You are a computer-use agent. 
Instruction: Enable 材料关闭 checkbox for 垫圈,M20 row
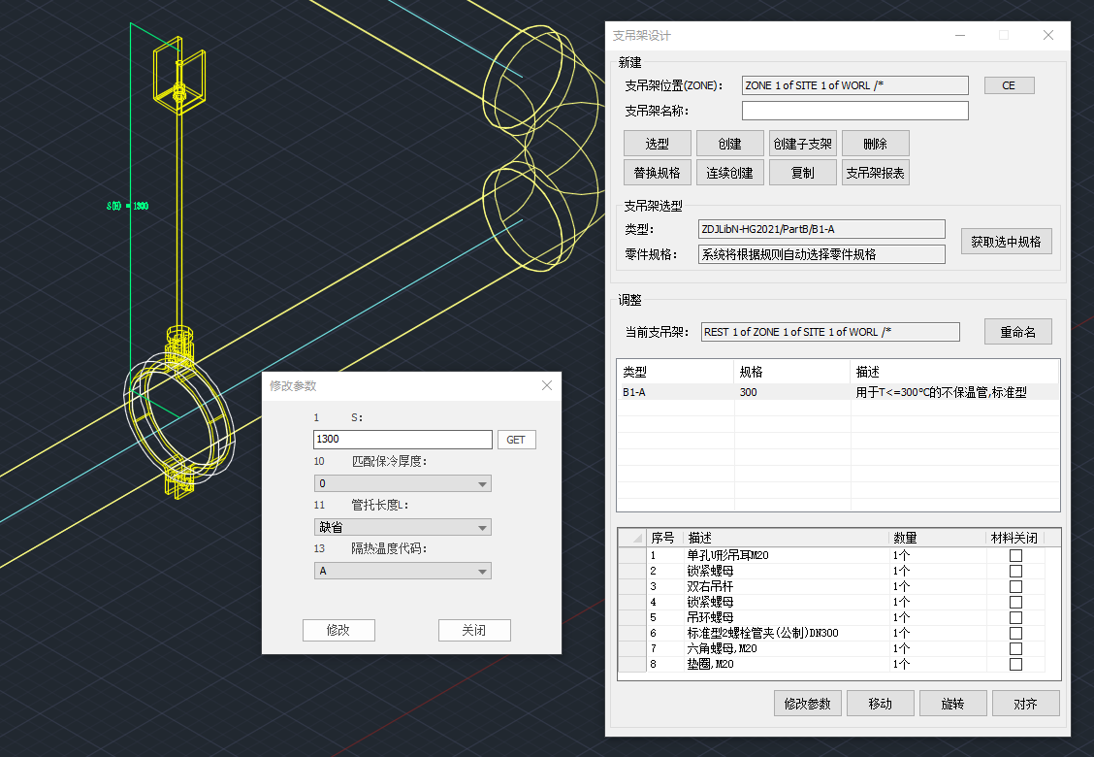(1015, 665)
